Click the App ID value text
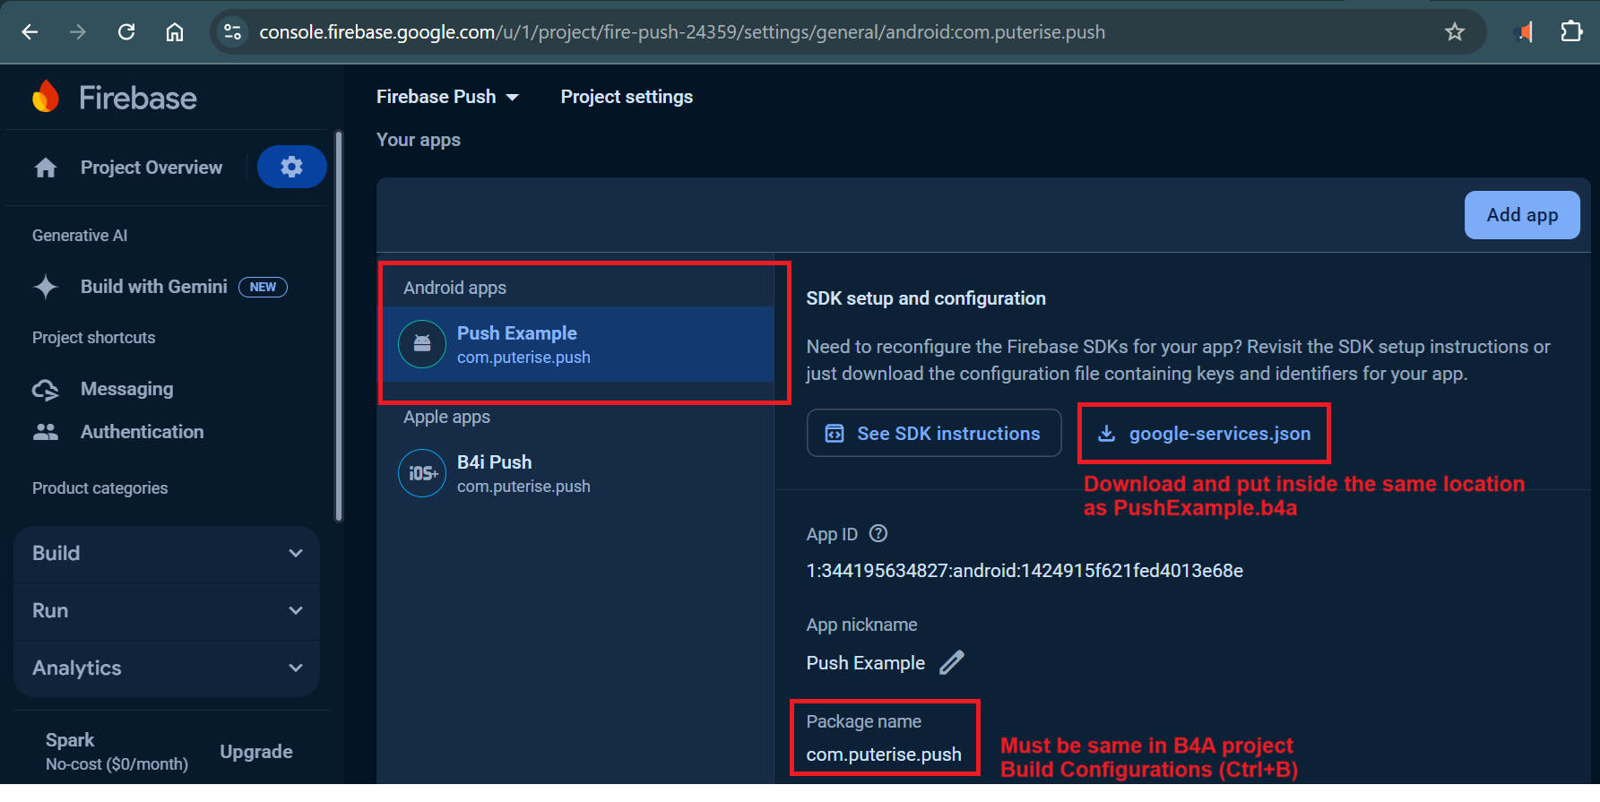 point(1025,571)
